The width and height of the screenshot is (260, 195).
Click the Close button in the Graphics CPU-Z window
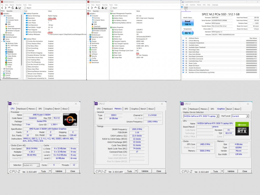coord(245,171)
